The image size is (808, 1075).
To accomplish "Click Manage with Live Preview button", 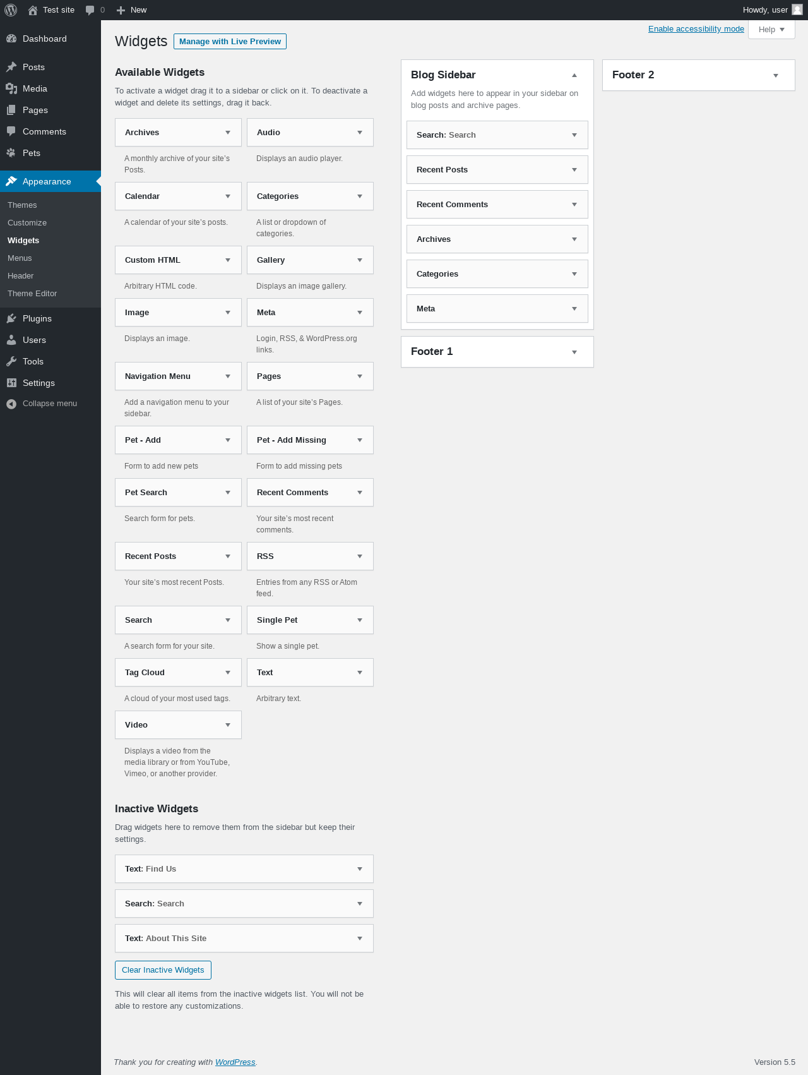I will 230,42.
